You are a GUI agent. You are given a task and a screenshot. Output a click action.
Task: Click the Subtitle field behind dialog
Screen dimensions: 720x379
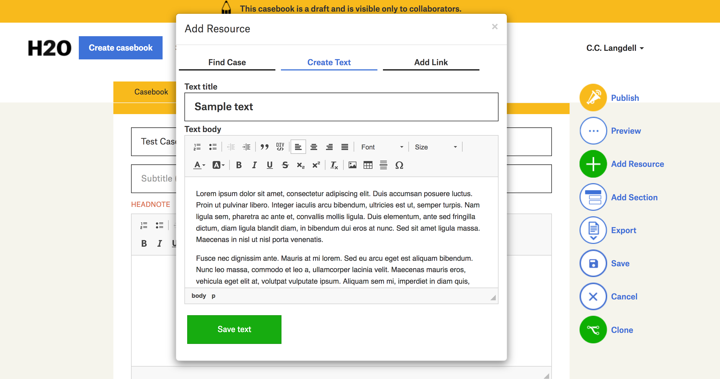[154, 178]
